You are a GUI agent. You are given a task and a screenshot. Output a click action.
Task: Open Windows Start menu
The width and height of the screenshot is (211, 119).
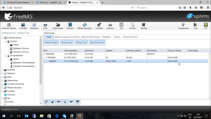click(x=4, y=116)
